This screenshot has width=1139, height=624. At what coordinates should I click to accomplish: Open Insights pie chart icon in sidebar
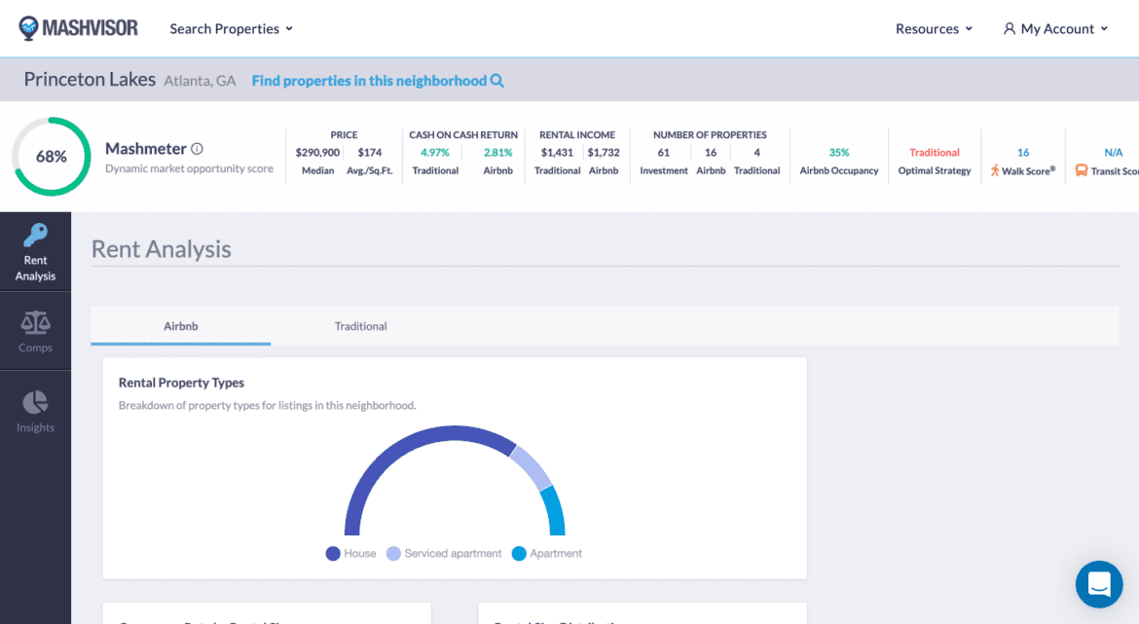(35, 403)
